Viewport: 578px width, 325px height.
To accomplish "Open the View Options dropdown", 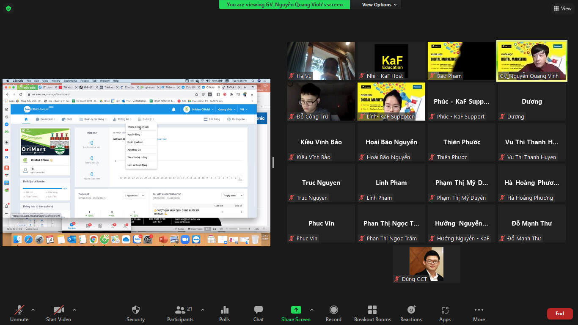I will 379,5.
